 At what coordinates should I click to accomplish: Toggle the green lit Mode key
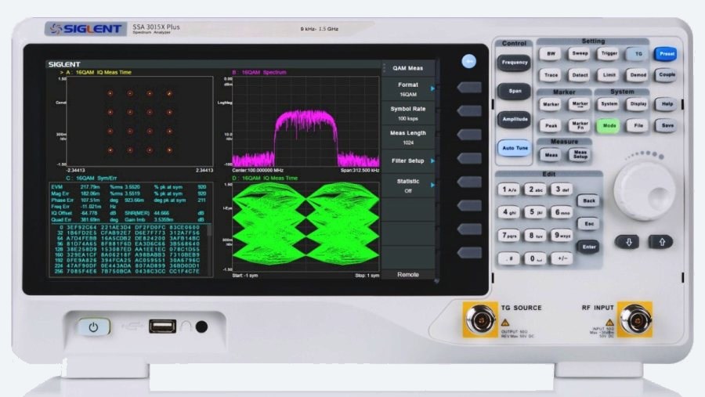pos(609,125)
